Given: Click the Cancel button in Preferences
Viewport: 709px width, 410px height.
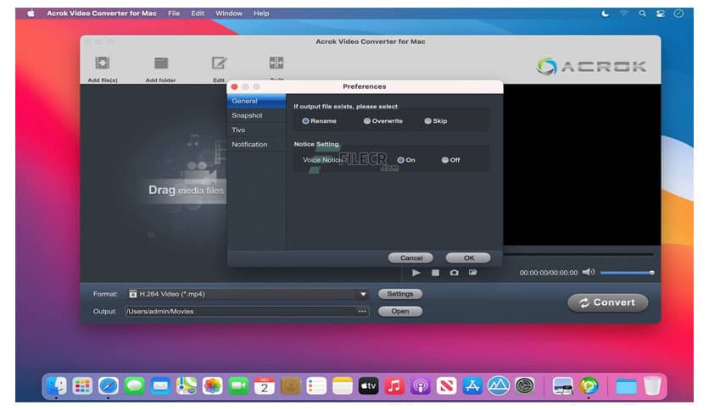Looking at the screenshot, I should tap(411, 258).
